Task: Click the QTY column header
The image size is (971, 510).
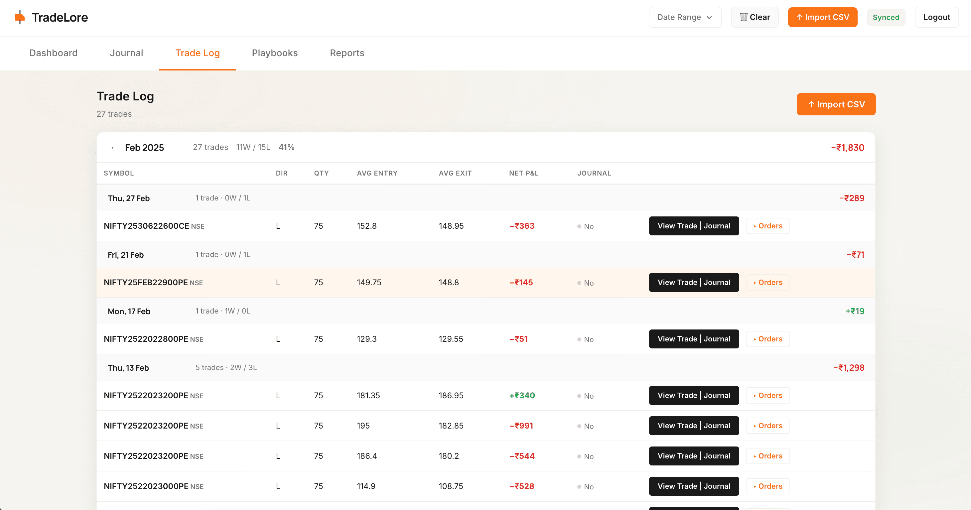Action: point(321,174)
